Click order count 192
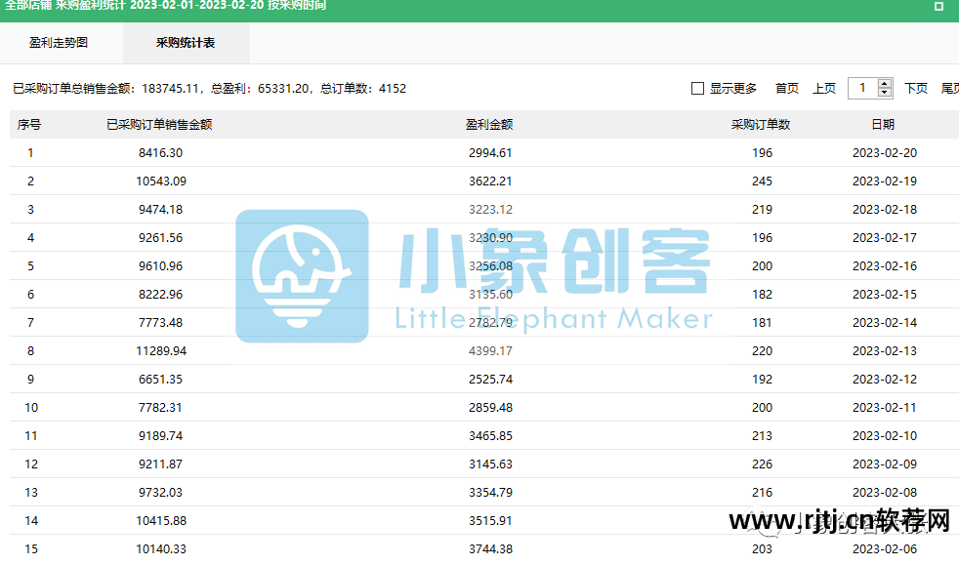959x565 pixels. 762,380
